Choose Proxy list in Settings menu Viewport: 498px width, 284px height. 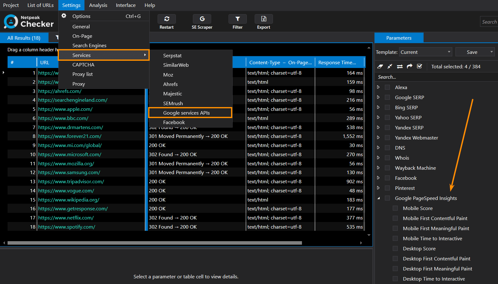click(x=104, y=74)
